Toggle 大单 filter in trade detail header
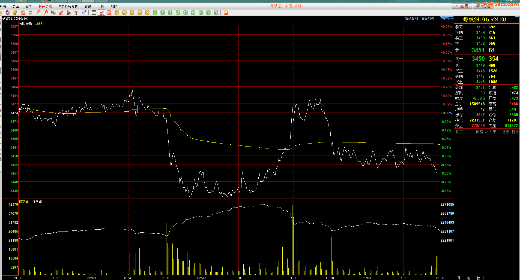Screen dimensions: 520x280 [491, 132]
